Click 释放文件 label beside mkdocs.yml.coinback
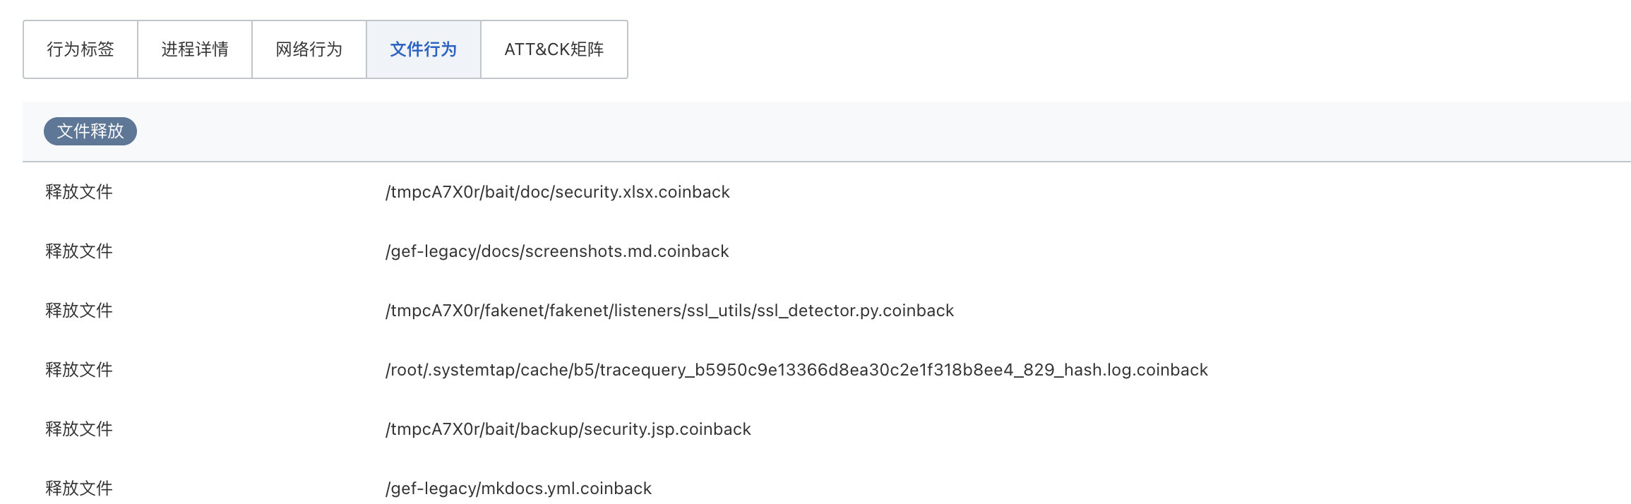 point(79,488)
